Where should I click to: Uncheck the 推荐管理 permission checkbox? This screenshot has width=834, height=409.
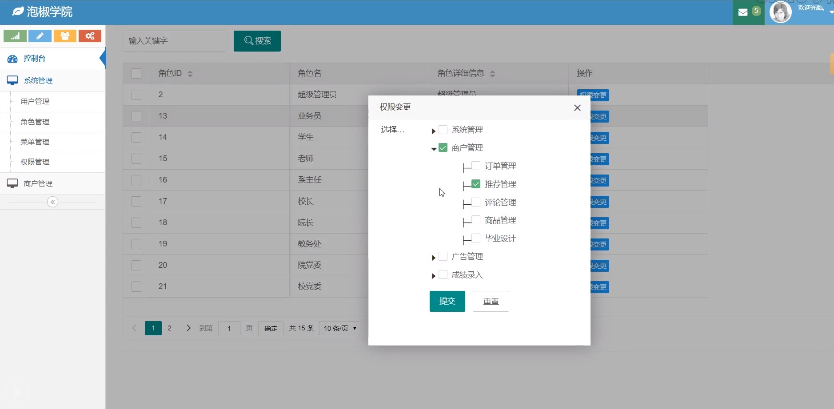click(x=475, y=184)
